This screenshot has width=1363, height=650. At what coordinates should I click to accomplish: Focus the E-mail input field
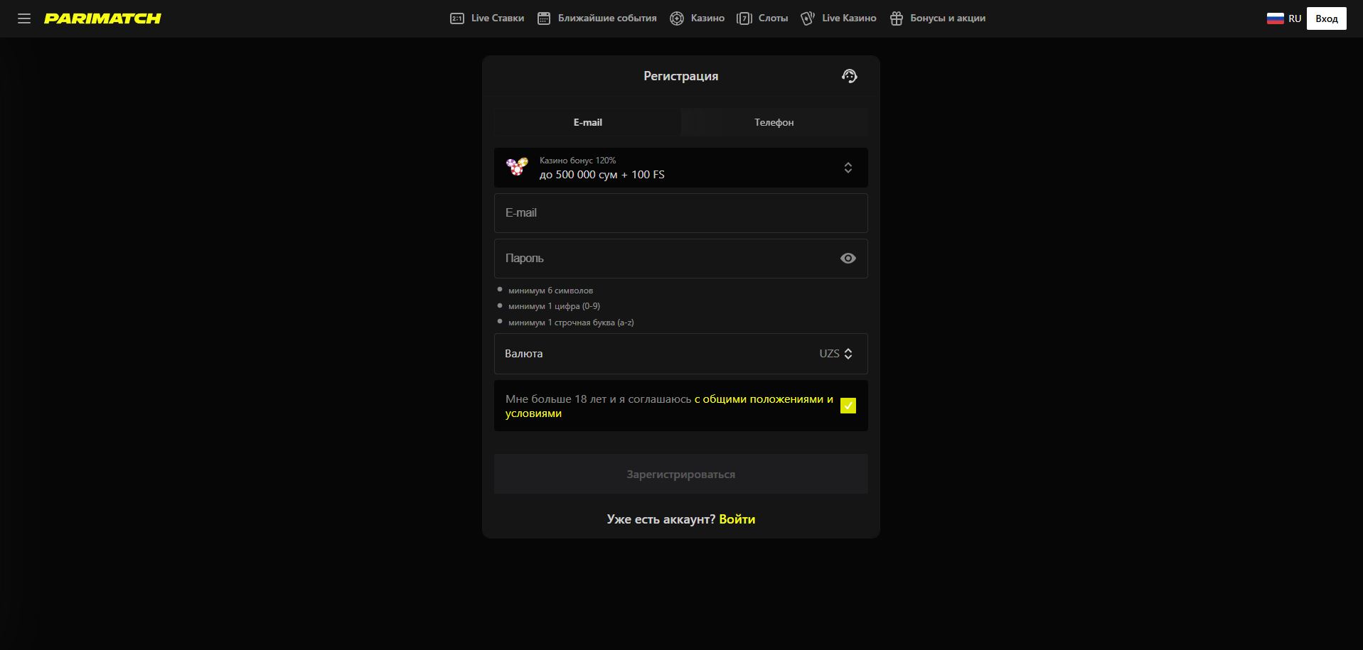[680, 213]
